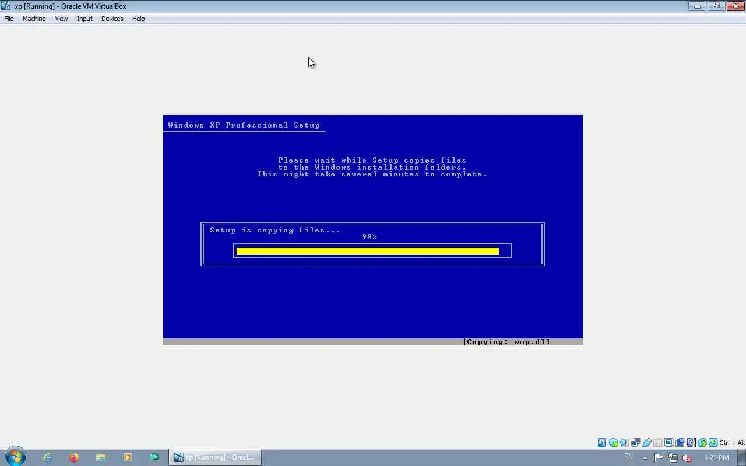Click the recording status icon

point(680,443)
